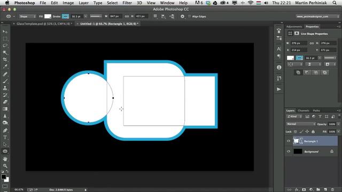
Task: Open the Select menu
Action: click(112, 3)
